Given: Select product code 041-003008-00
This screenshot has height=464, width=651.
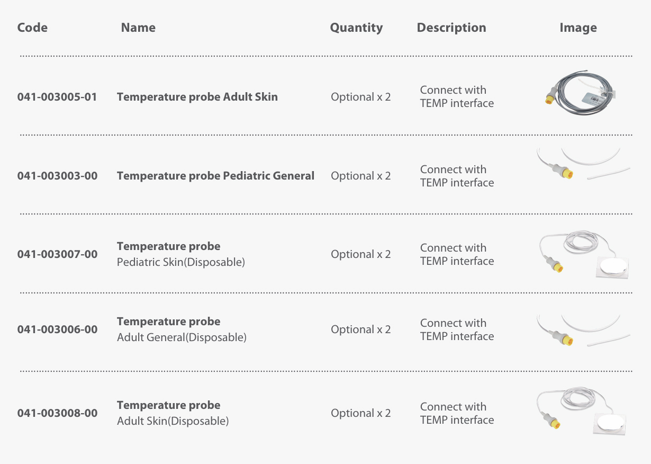Looking at the screenshot, I should click(57, 413).
